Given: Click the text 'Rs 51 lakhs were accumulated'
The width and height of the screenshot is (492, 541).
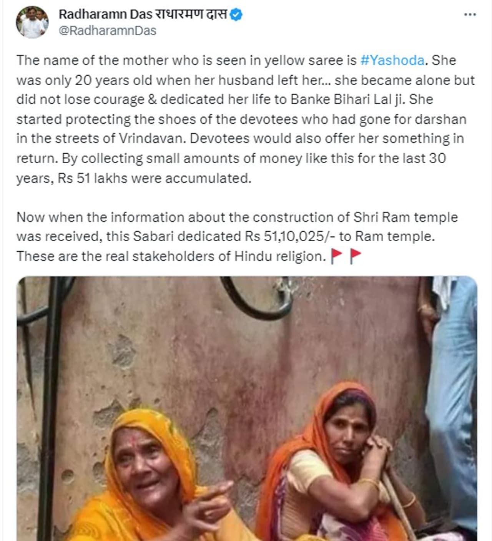Looking at the screenshot, I should pyautogui.click(x=154, y=178).
